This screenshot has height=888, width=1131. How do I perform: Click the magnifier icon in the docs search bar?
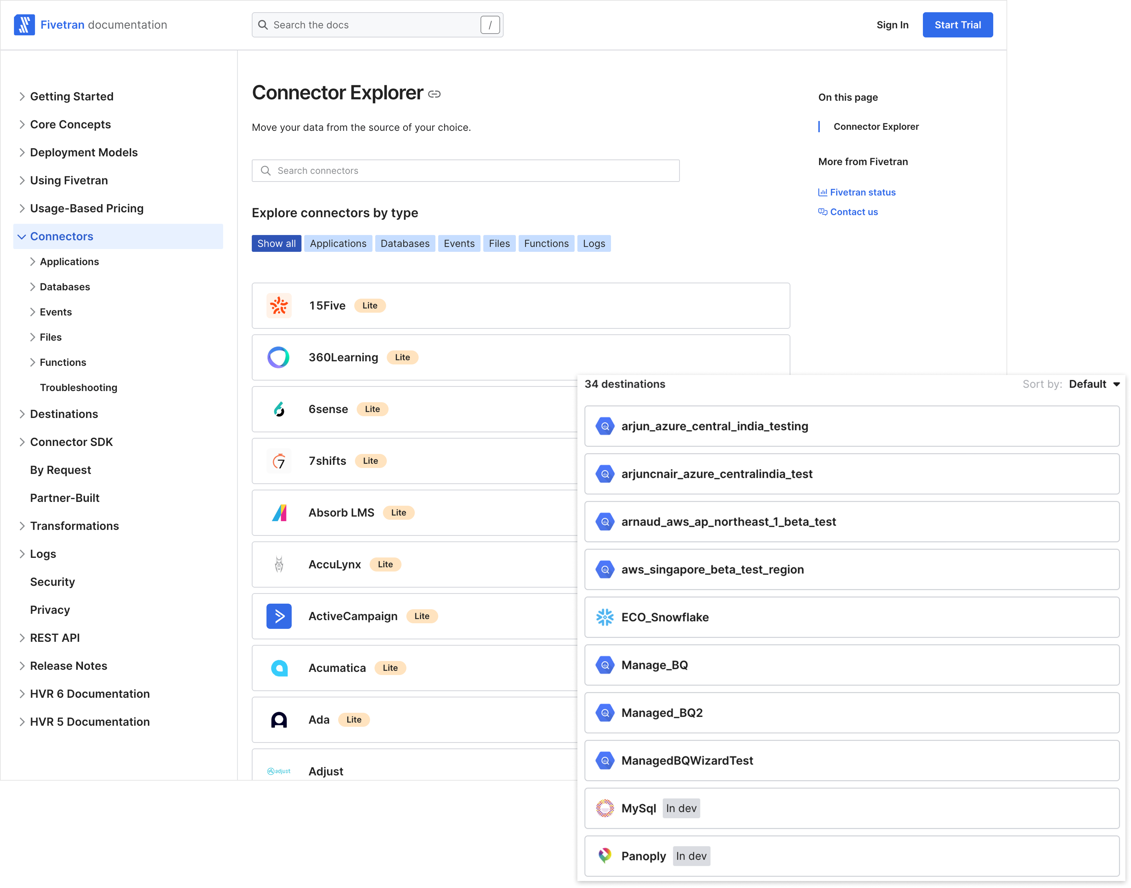pyautogui.click(x=263, y=25)
